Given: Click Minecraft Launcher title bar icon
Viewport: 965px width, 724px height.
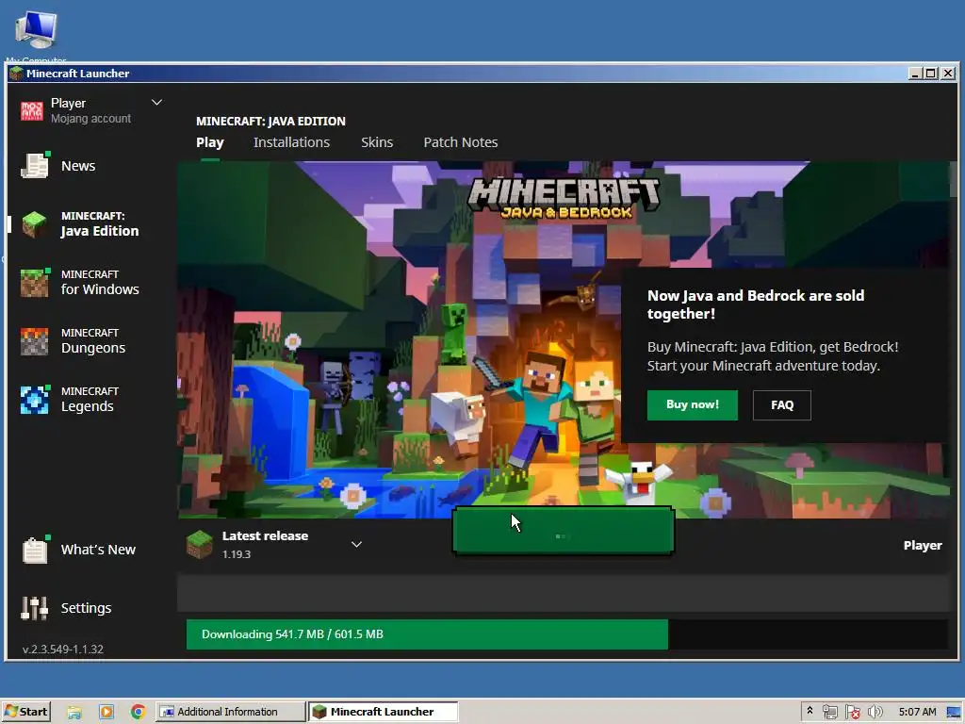Looking at the screenshot, I should pos(17,74).
